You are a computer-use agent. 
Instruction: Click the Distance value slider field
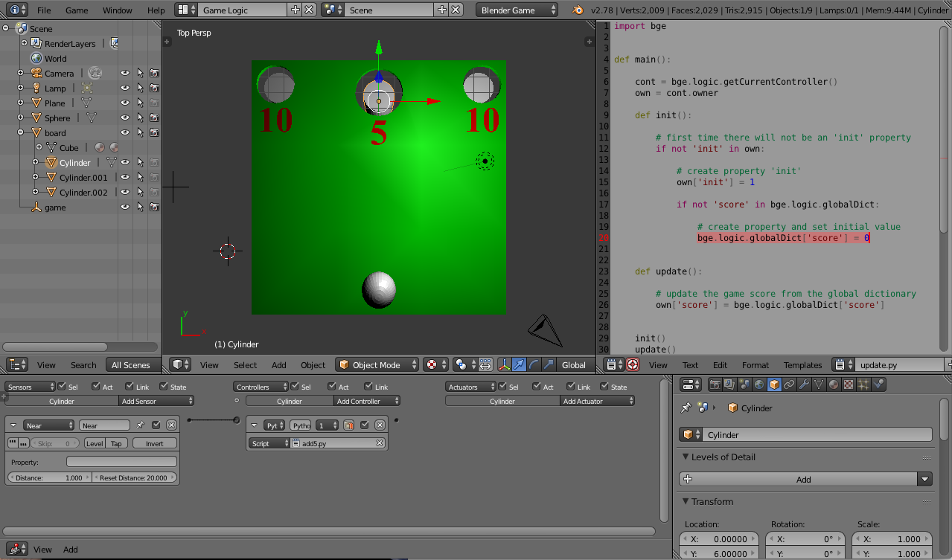pos(50,477)
